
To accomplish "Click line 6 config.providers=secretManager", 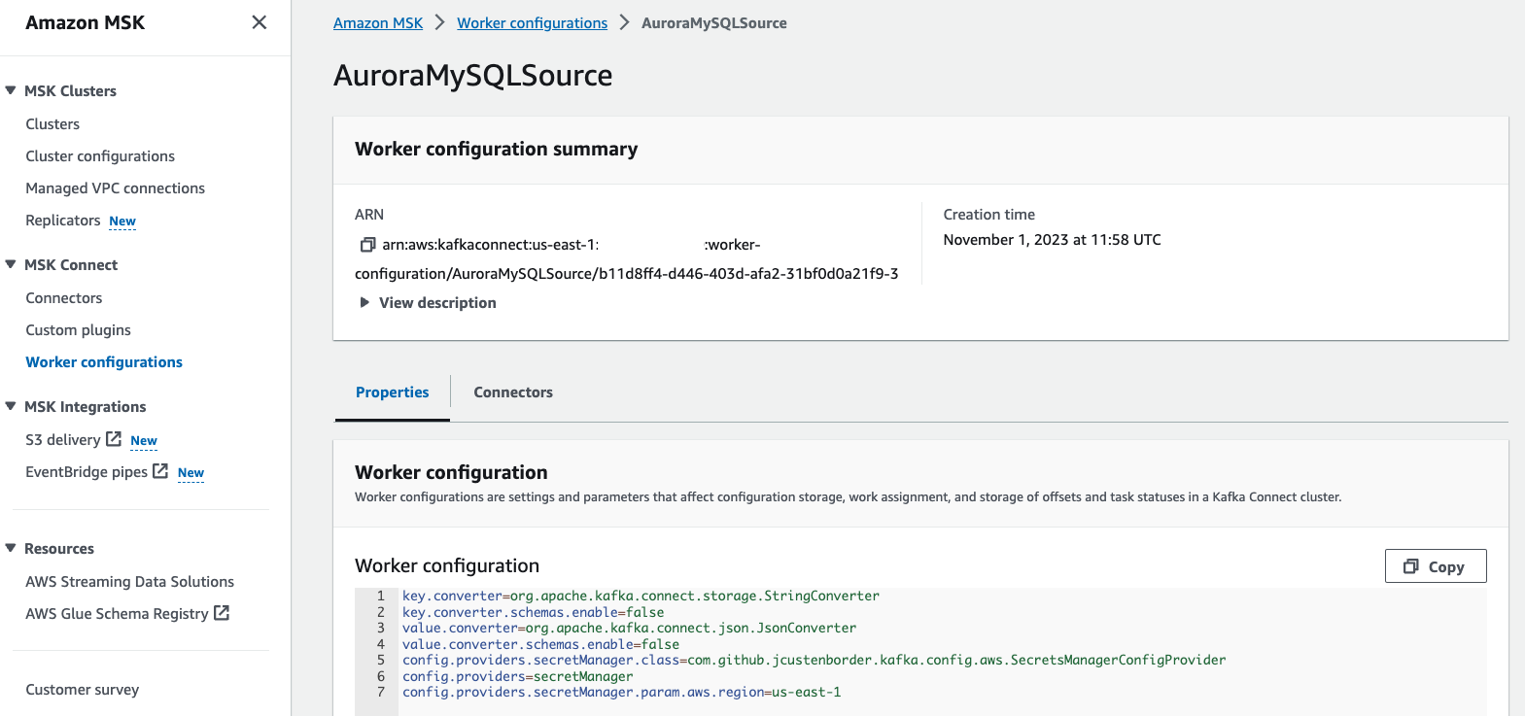I will (518, 677).
